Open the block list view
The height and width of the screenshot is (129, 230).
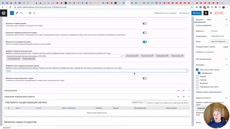coord(34,13)
